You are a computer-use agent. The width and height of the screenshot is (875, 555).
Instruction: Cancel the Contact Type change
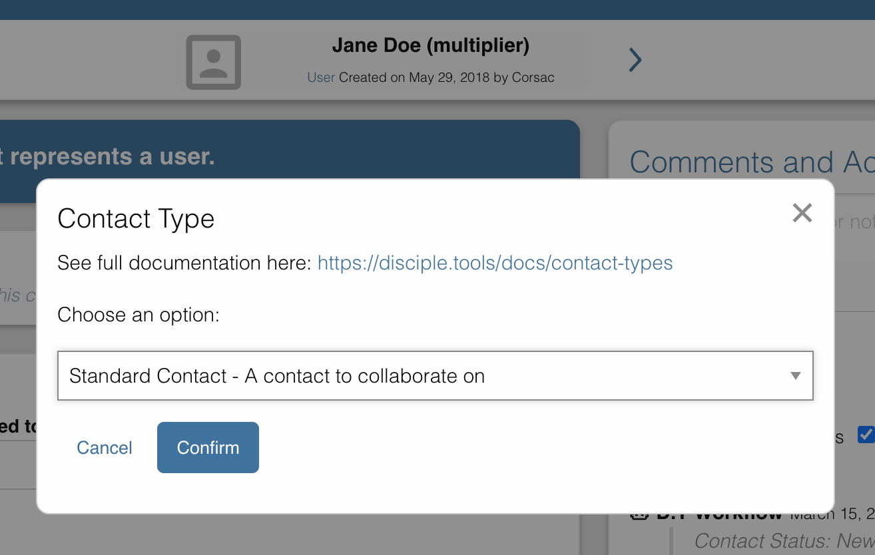pos(105,448)
